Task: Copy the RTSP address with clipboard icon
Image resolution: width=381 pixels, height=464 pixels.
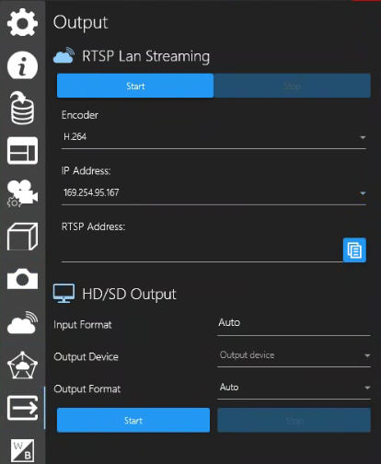Action: (354, 250)
